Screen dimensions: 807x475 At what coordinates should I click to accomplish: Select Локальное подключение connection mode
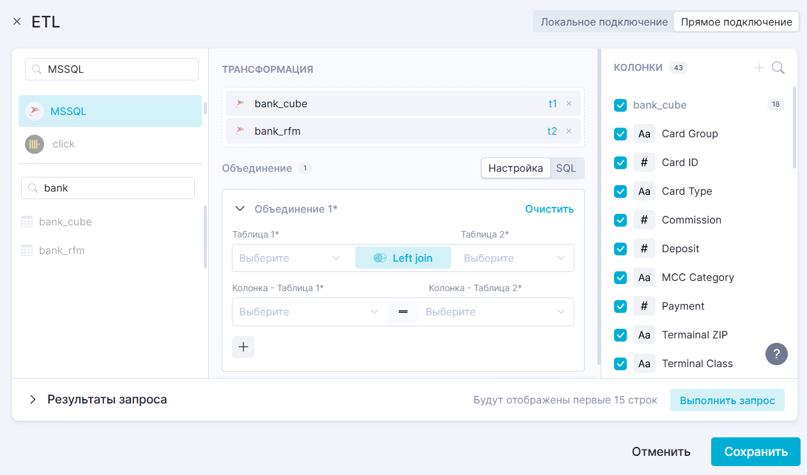click(604, 22)
